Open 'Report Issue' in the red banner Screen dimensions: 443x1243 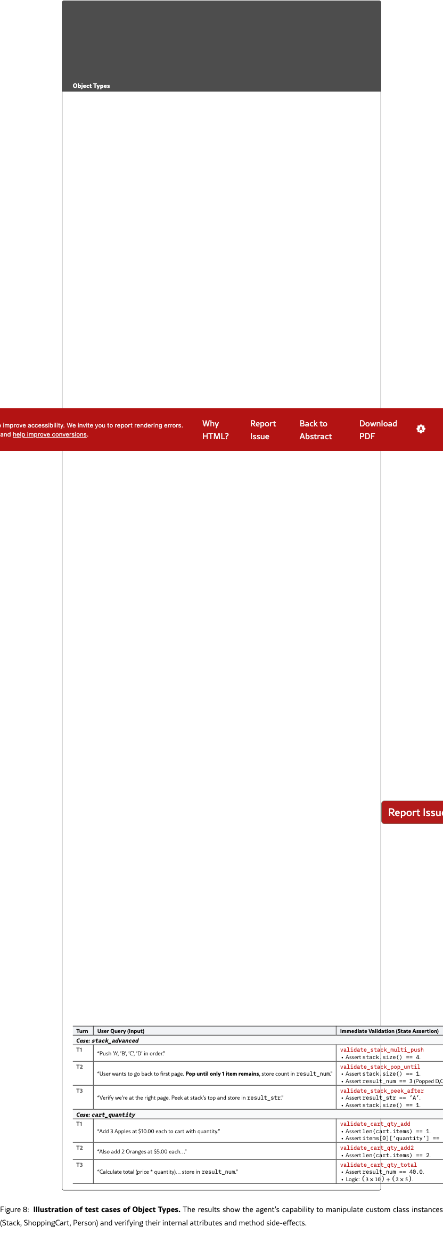point(262,430)
